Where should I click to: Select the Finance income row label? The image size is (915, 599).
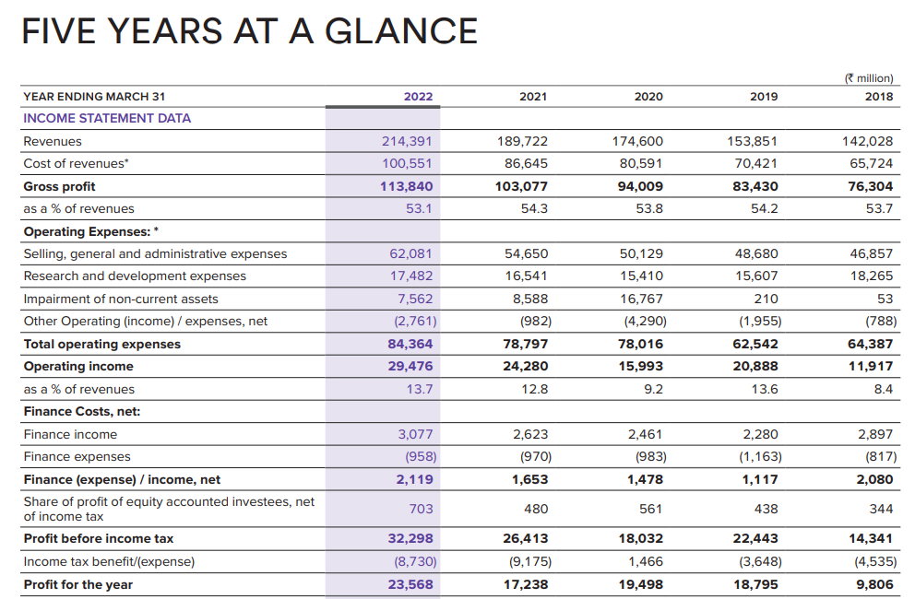(70, 434)
